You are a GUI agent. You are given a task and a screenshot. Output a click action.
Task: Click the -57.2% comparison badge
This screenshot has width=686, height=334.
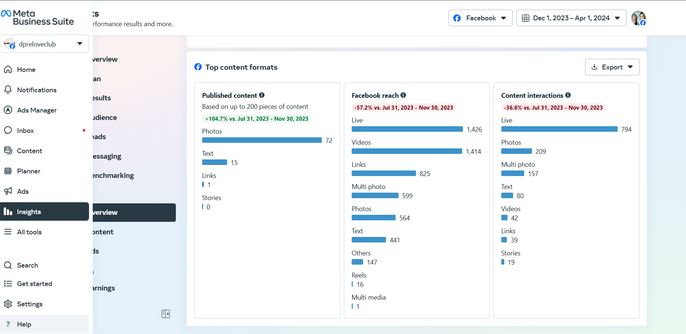[x=404, y=107]
